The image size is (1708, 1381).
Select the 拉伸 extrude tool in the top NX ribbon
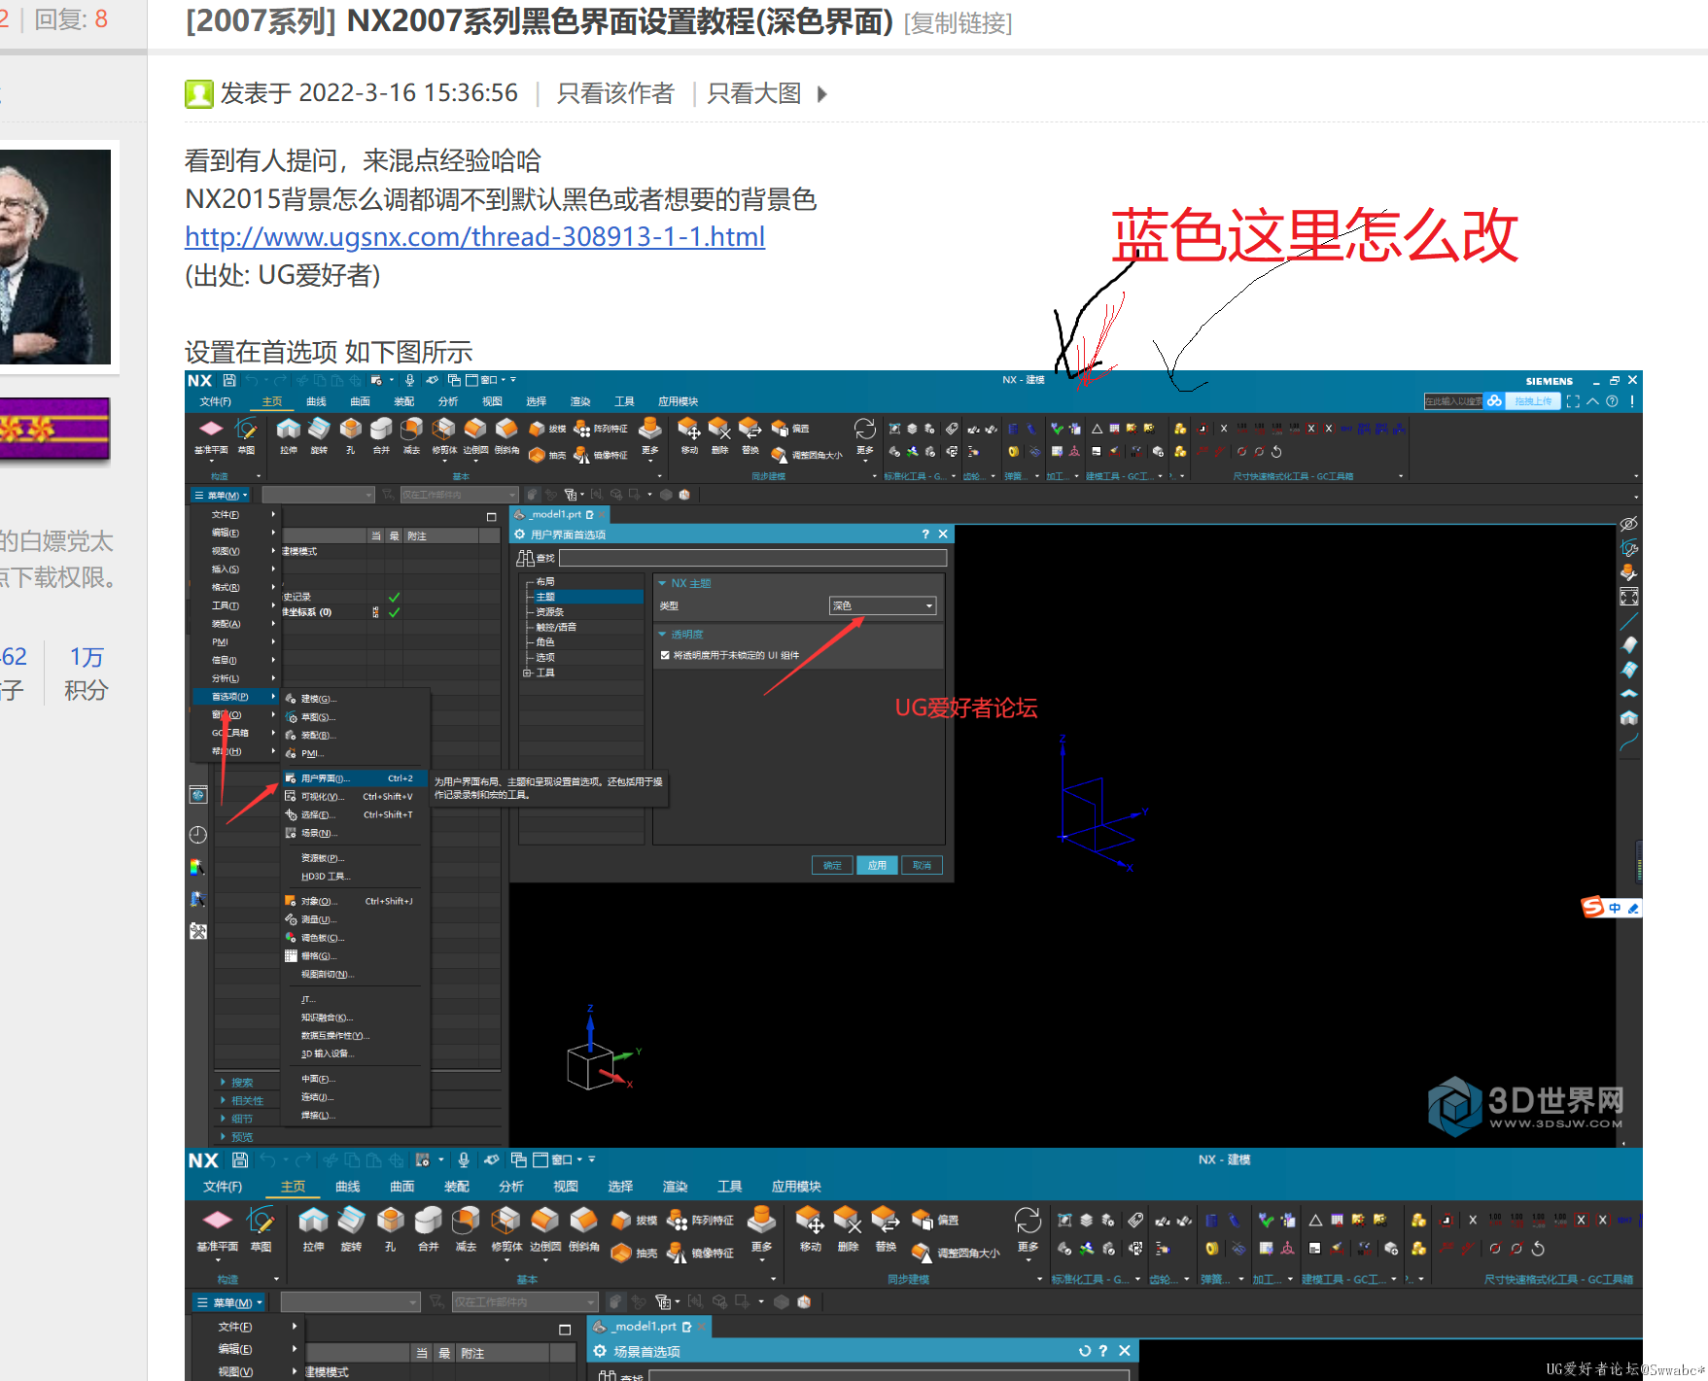point(289,435)
